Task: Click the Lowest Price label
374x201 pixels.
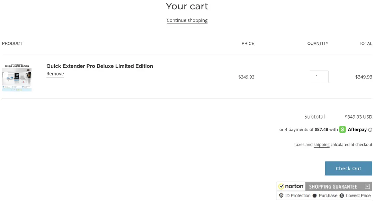Action: [x=358, y=196]
